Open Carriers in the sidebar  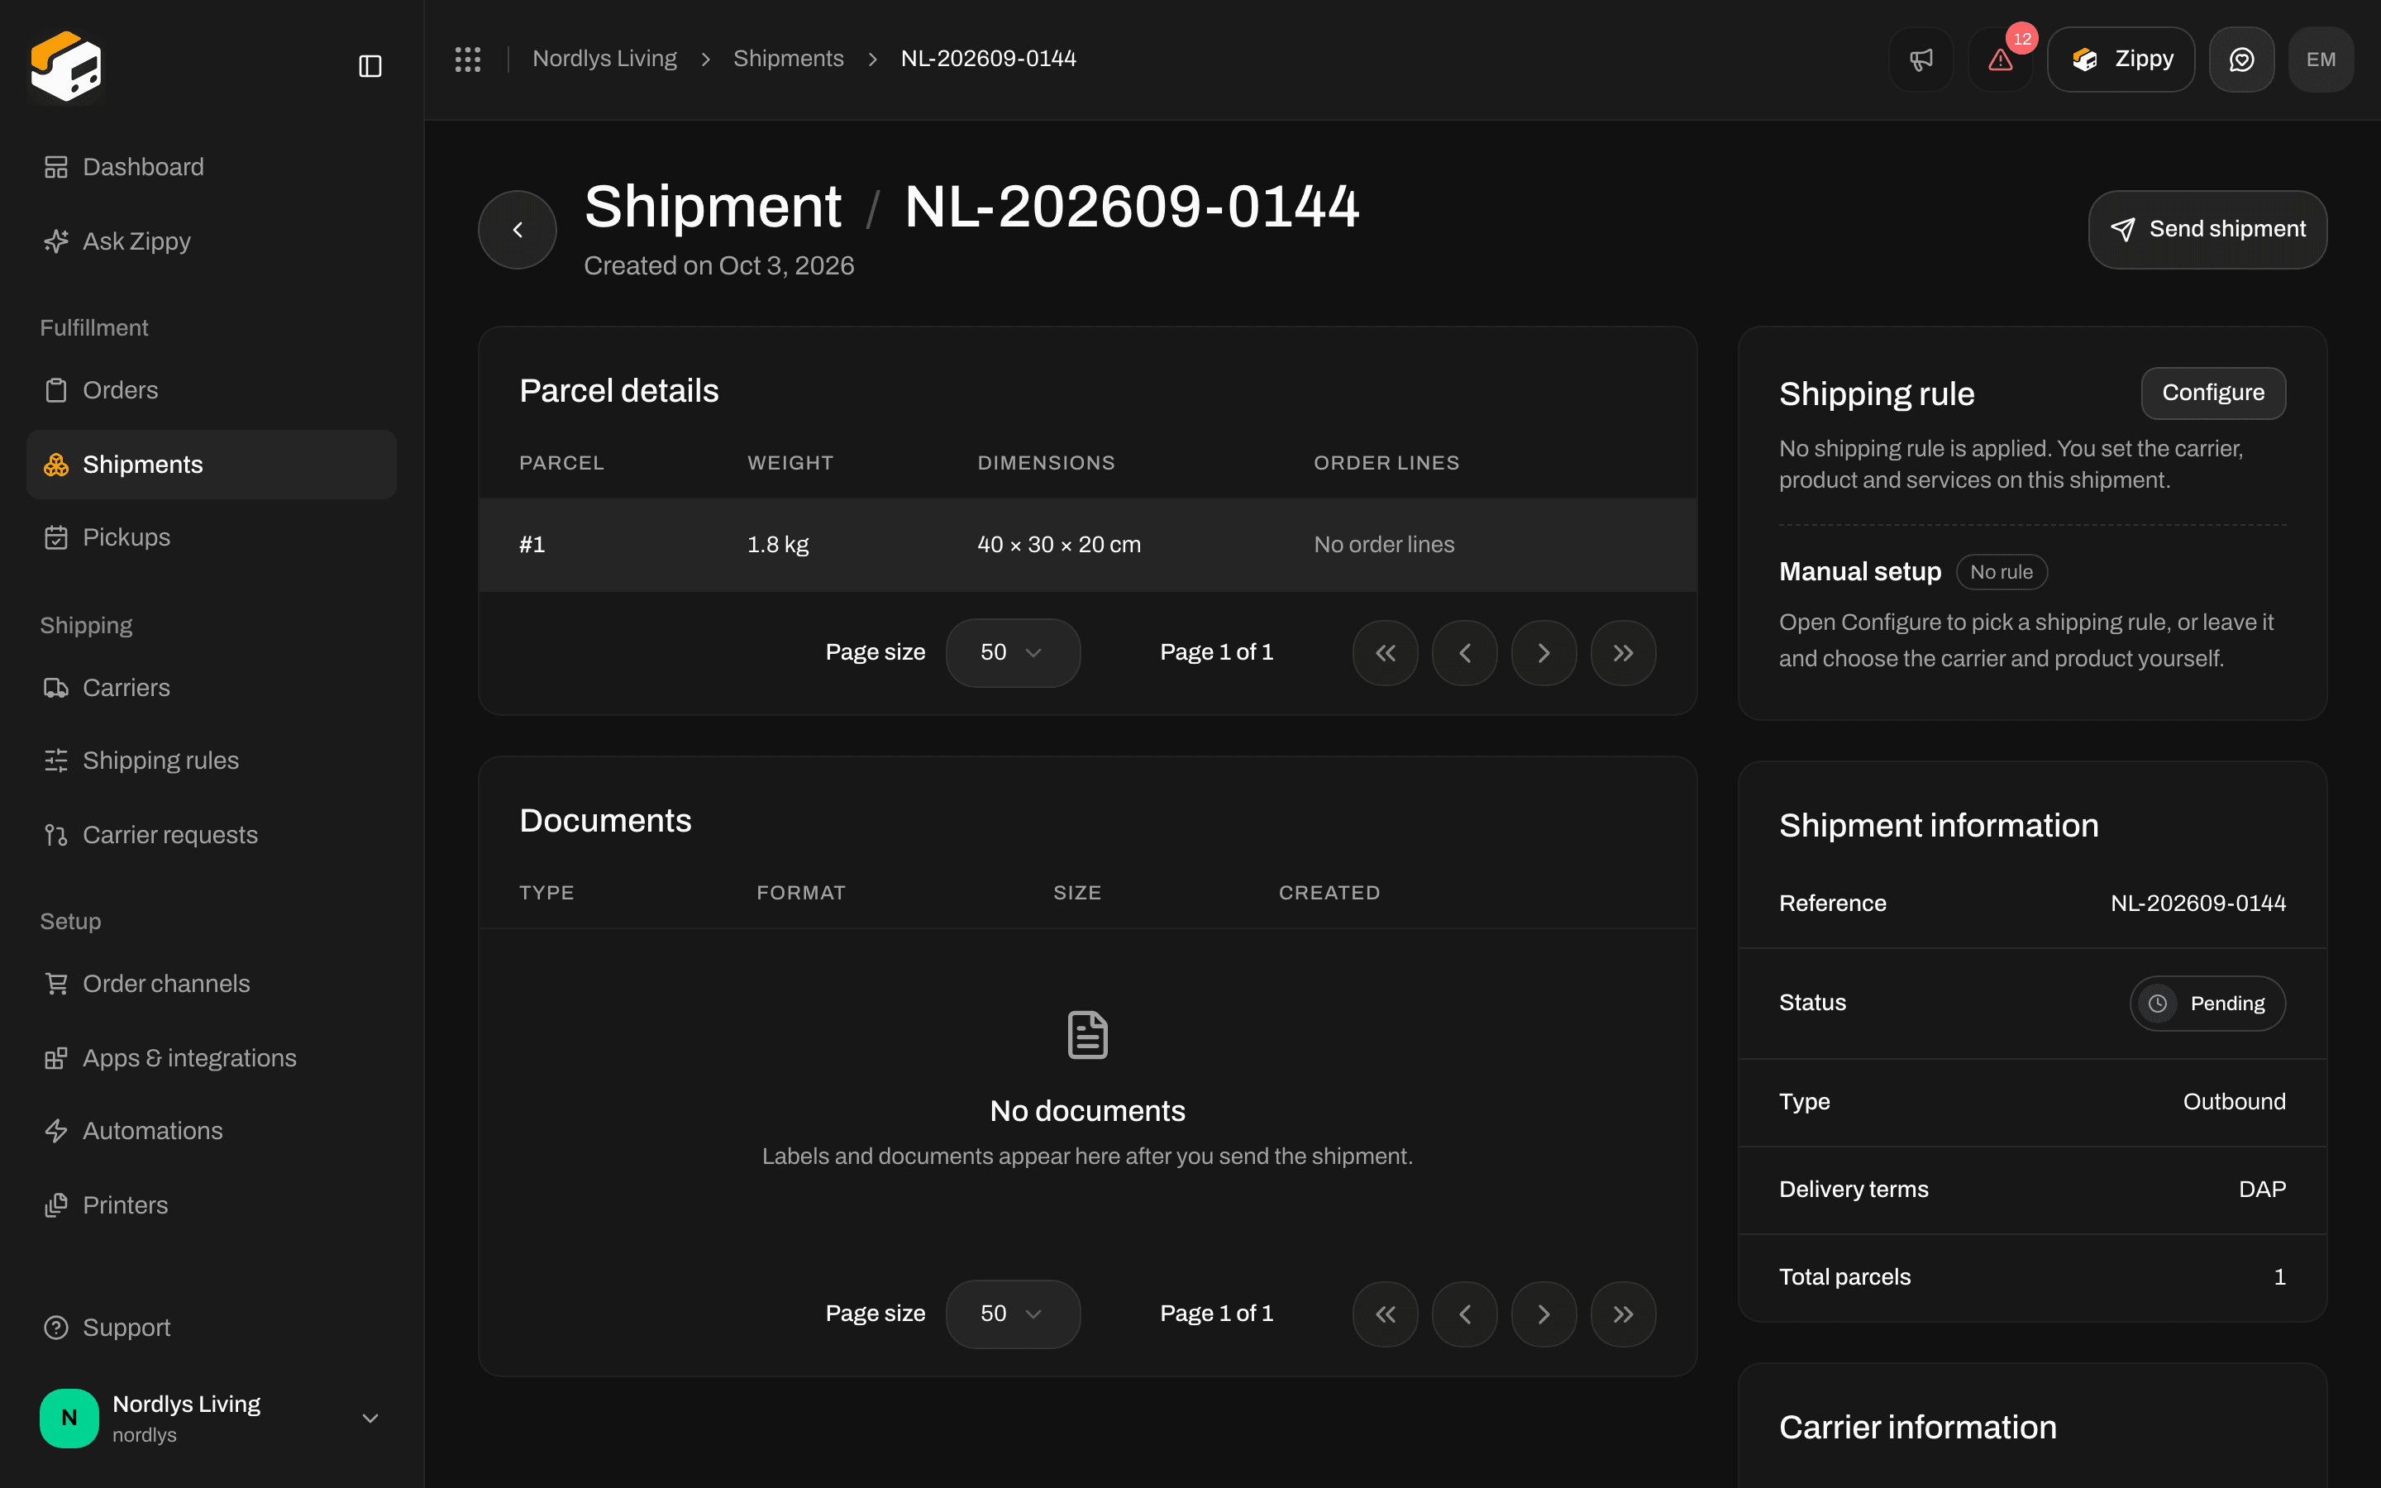pyautogui.click(x=212, y=688)
